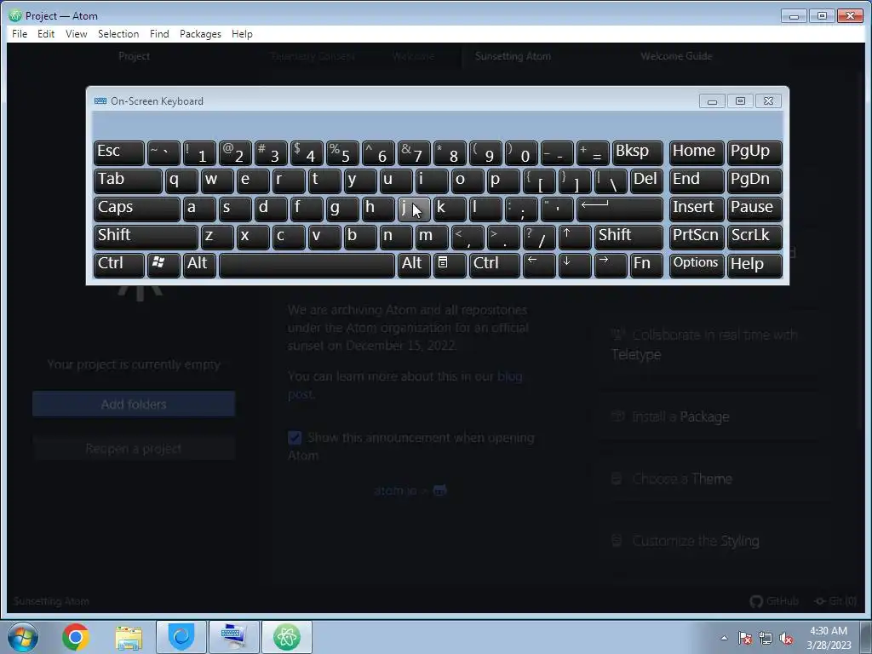Screen dimensions: 872x654
Task: Toggle the Fn key
Action: (646, 265)
